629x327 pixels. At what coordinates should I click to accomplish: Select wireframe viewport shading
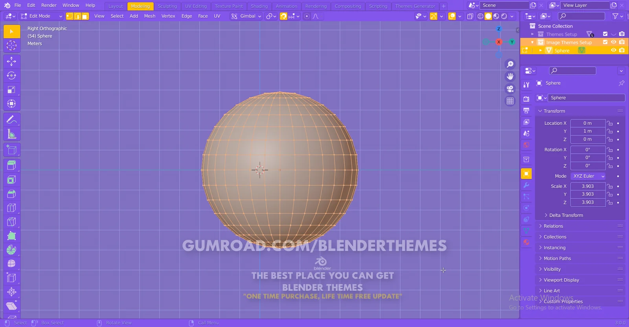(480, 16)
